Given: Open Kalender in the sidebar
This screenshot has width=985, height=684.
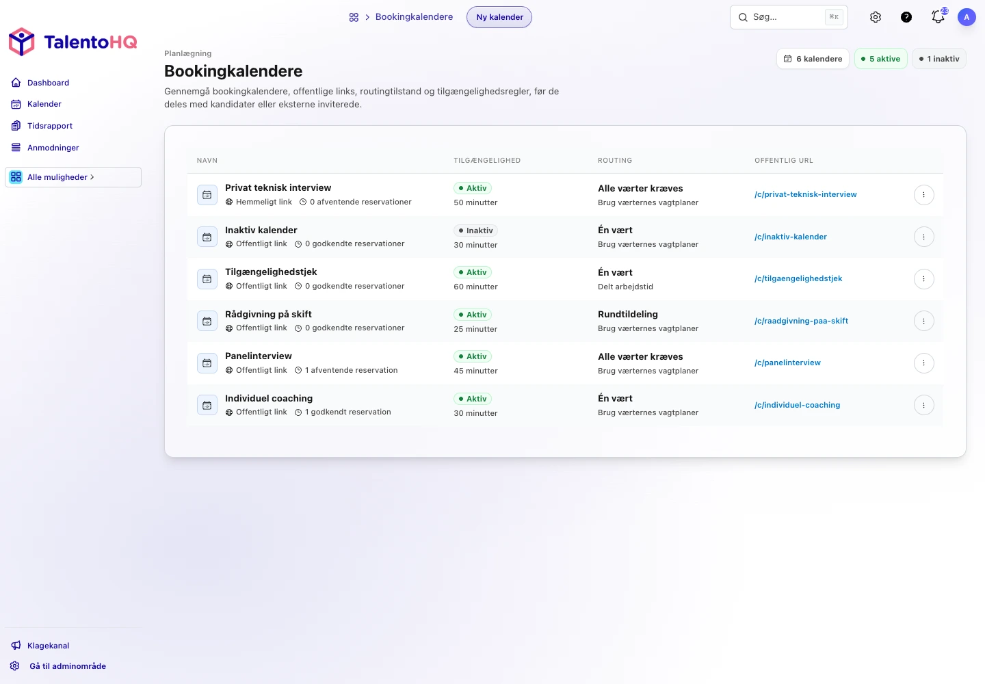Looking at the screenshot, I should coord(44,104).
